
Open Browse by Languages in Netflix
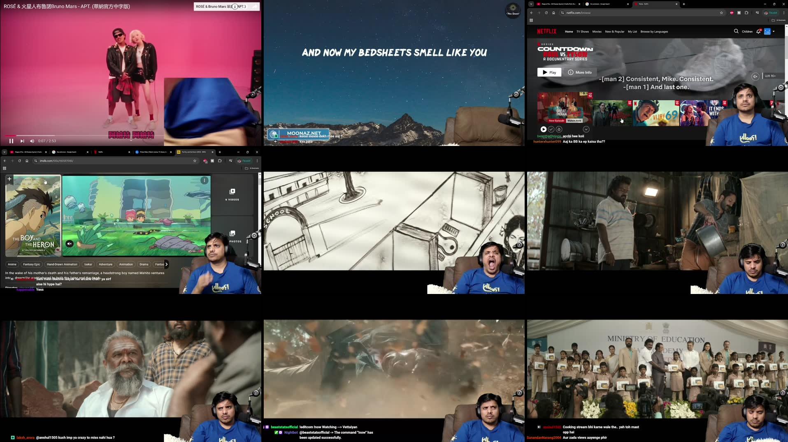point(654,32)
